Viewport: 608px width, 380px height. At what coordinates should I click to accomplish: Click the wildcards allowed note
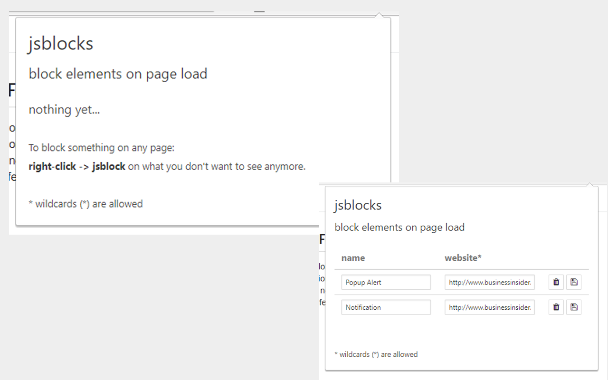coord(376,354)
